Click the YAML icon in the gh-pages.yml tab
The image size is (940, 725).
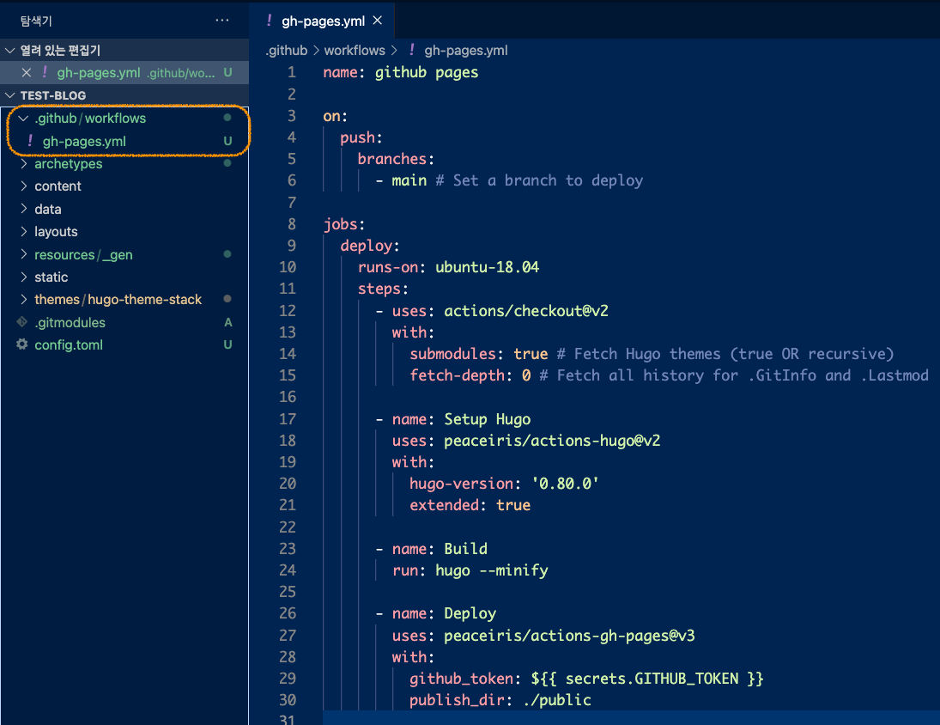pyautogui.click(x=270, y=21)
